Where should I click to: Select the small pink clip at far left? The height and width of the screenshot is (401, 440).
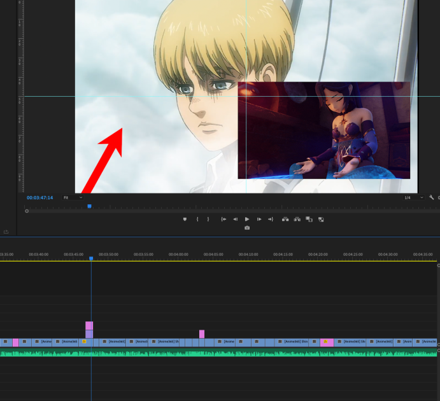coord(16,342)
